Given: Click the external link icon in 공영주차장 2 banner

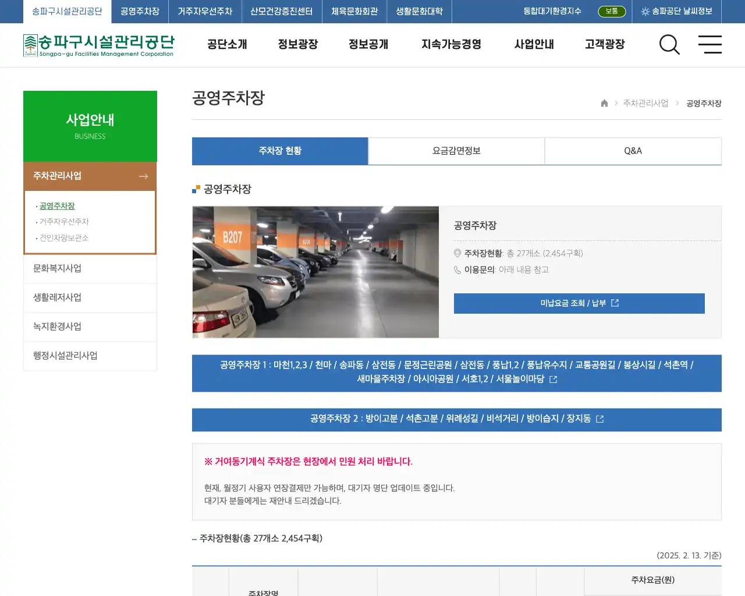Looking at the screenshot, I should 600,418.
